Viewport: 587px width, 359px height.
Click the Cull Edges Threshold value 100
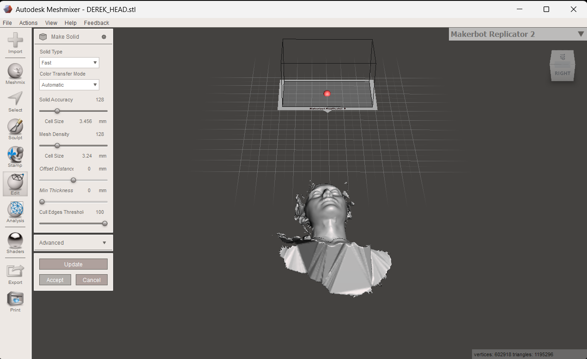(x=100, y=212)
